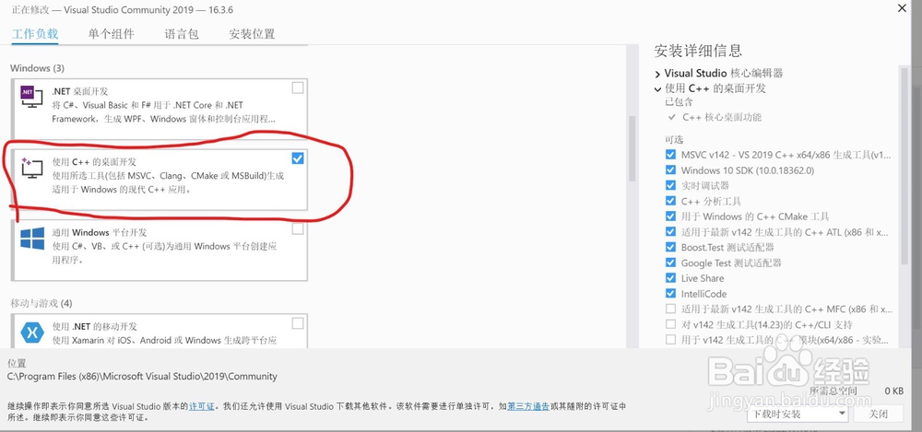922x432 pixels.
Task: Uncheck 用于 Windows 的 C++ CMake 工具
Action: 670,216
